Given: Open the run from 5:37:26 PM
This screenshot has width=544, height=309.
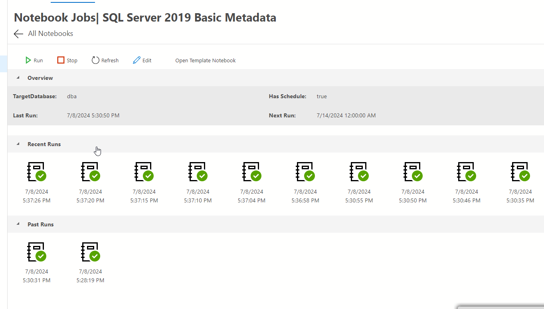Looking at the screenshot, I should point(37,172).
